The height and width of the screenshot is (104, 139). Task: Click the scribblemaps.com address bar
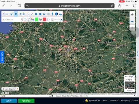point(69,6)
